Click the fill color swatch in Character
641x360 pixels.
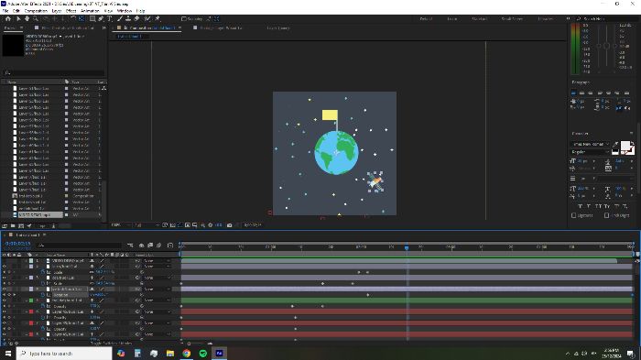(625, 146)
